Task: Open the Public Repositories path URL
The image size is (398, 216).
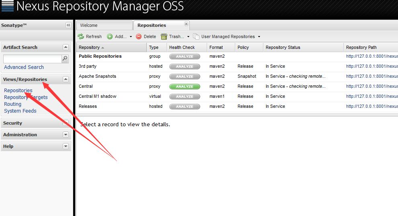Action: 372,56
